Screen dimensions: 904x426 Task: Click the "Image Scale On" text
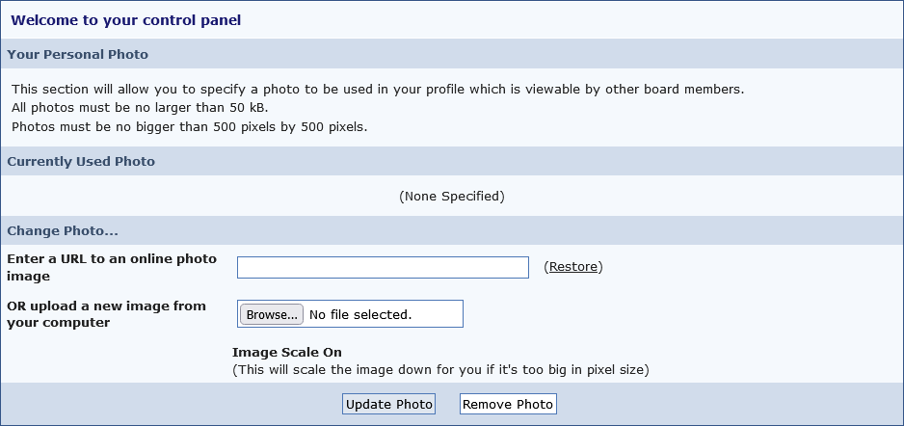tap(286, 352)
